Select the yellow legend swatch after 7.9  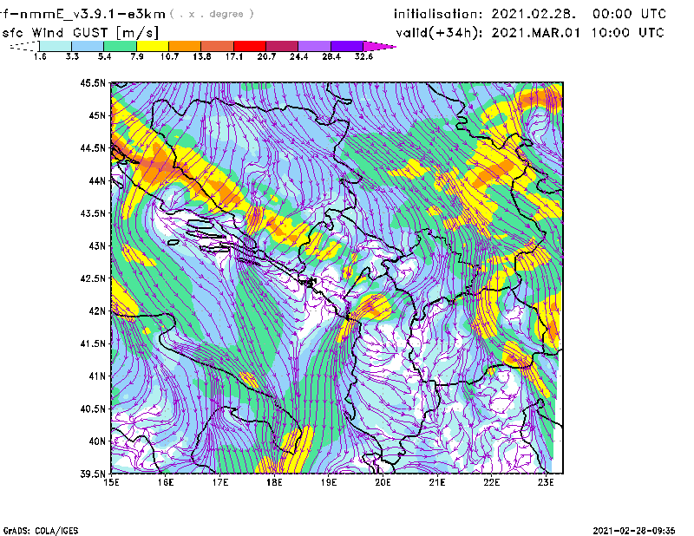click(x=153, y=46)
